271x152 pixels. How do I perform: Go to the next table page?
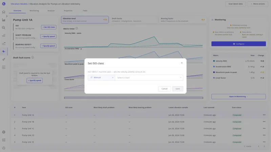click(x=264, y=146)
